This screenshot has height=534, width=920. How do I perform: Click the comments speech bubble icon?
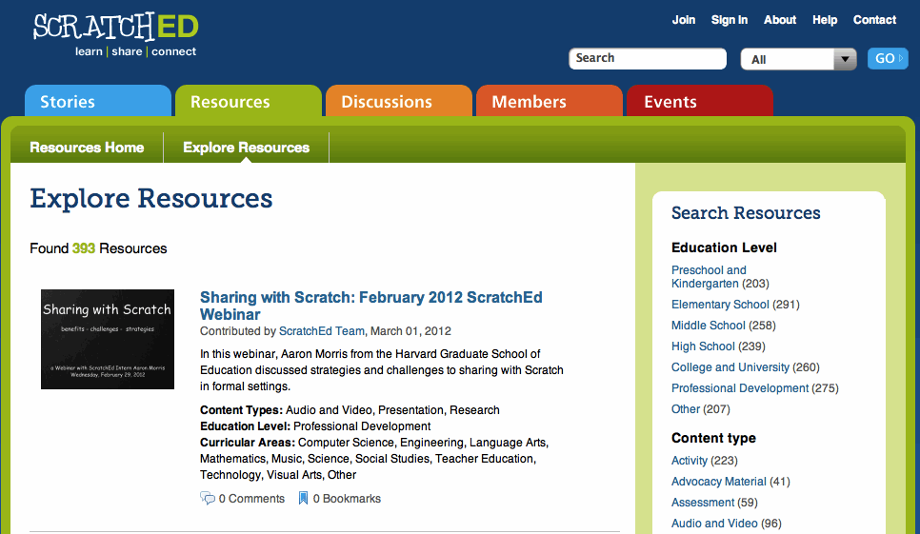point(208,498)
